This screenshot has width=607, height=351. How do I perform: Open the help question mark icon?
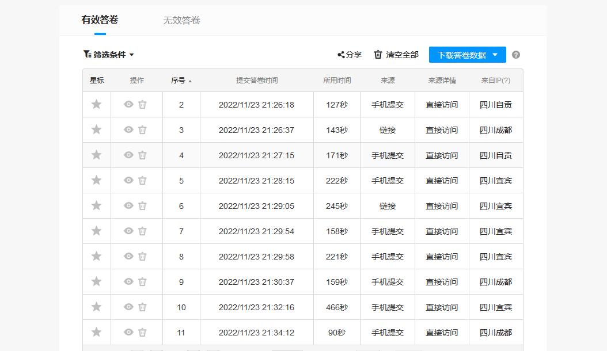click(516, 55)
